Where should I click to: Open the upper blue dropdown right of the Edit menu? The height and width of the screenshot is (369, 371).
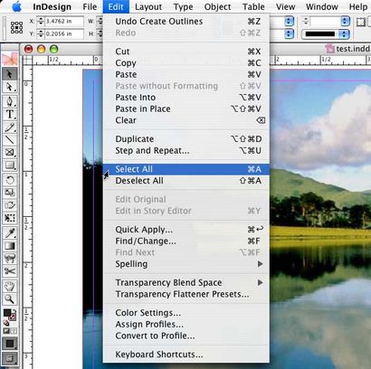pyautogui.click(x=289, y=22)
